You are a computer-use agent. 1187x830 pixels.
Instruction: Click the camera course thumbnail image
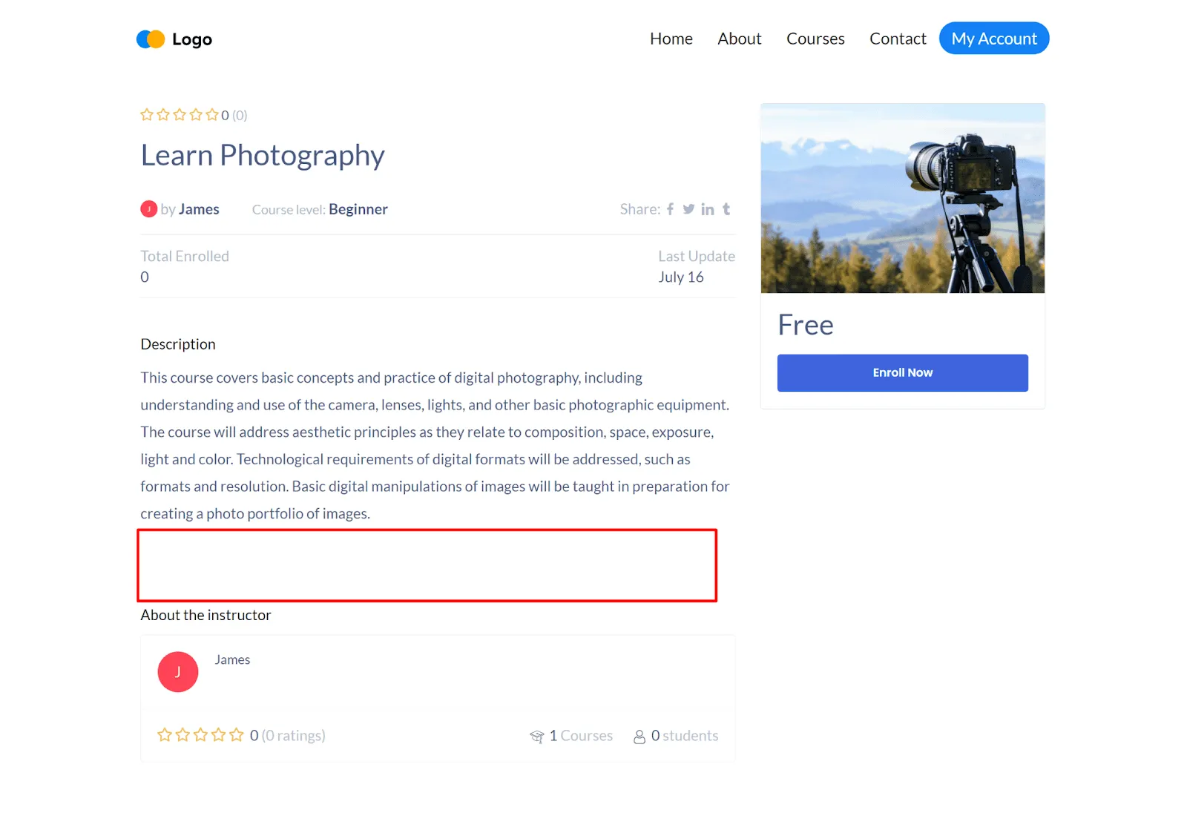click(x=902, y=198)
